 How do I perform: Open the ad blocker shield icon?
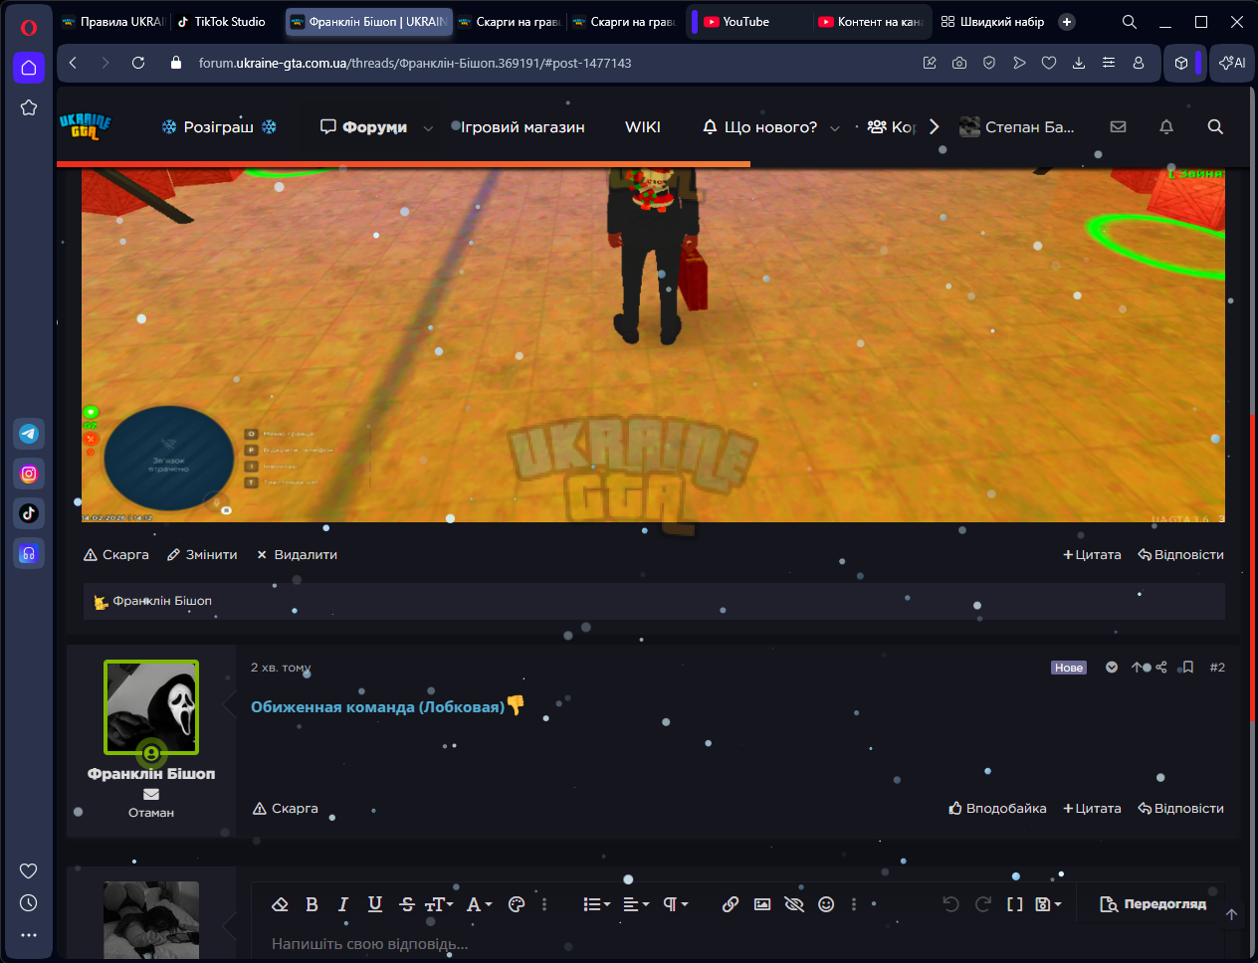pyautogui.click(x=989, y=63)
